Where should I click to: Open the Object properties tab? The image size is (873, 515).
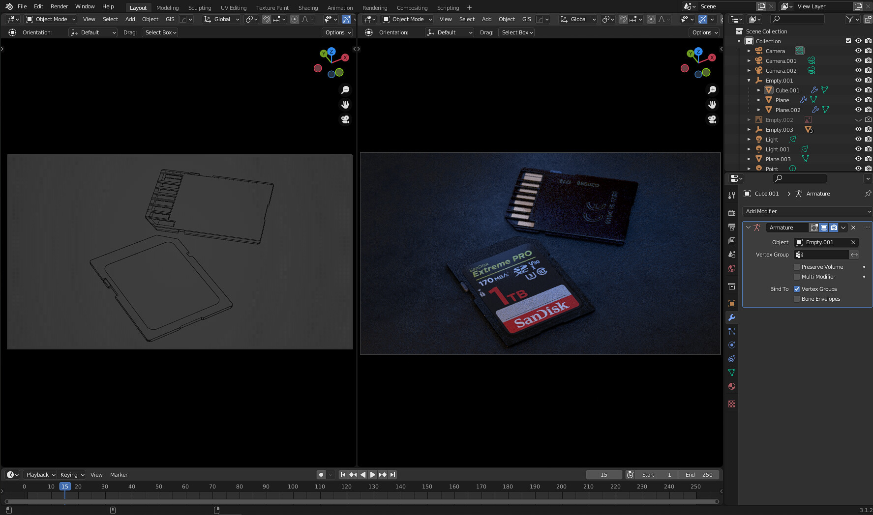point(732,303)
